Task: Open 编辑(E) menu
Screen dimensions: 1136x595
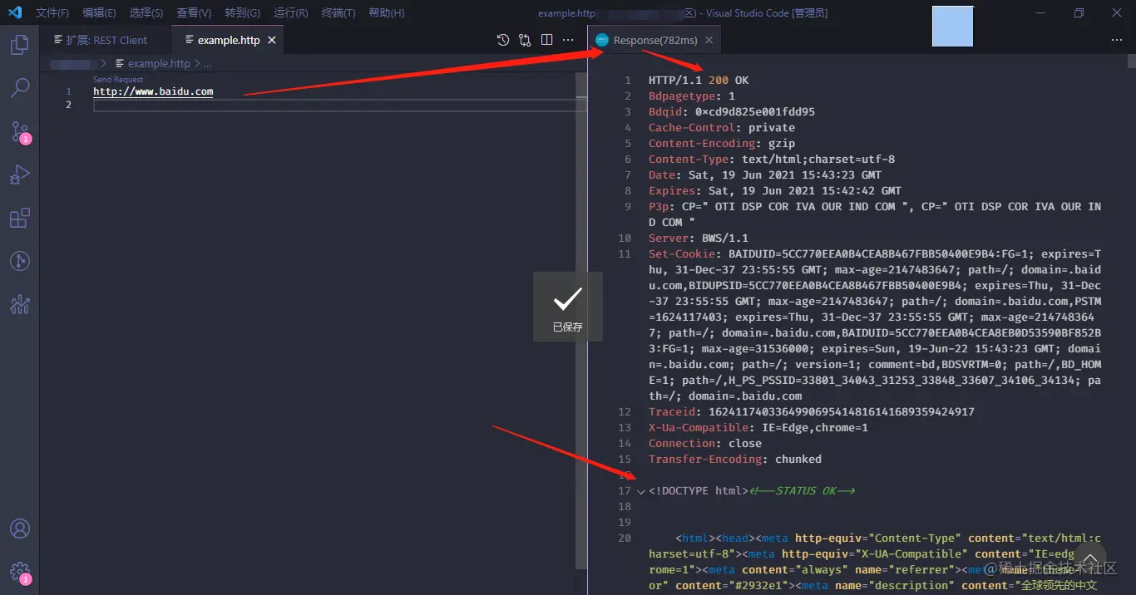Action: (99, 13)
